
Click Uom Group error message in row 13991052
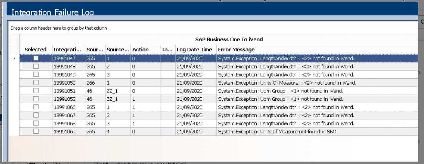tap(280, 99)
